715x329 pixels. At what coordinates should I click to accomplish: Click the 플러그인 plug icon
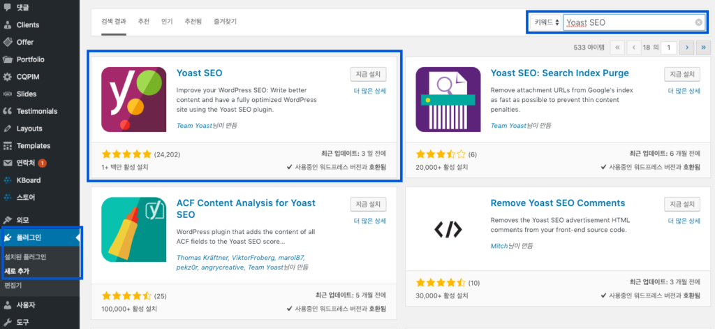point(7,237)
